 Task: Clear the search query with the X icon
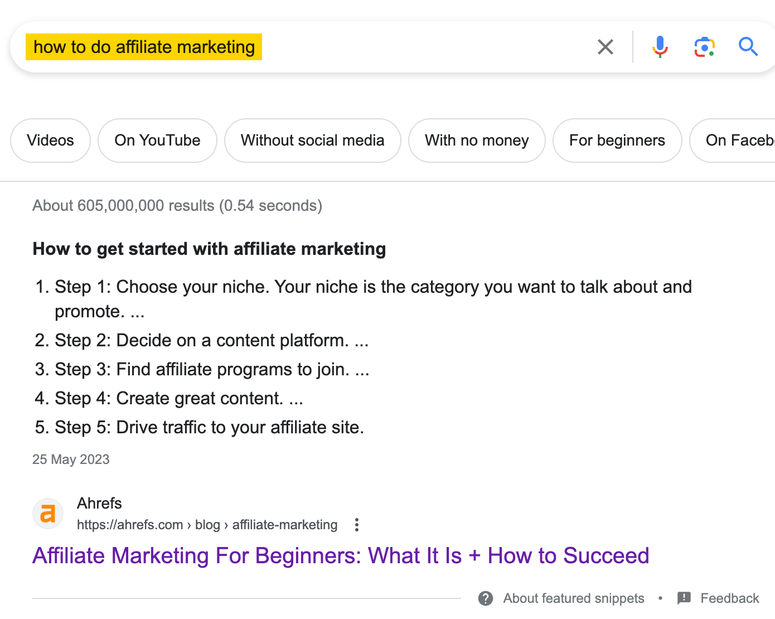[x=605, y=47]
